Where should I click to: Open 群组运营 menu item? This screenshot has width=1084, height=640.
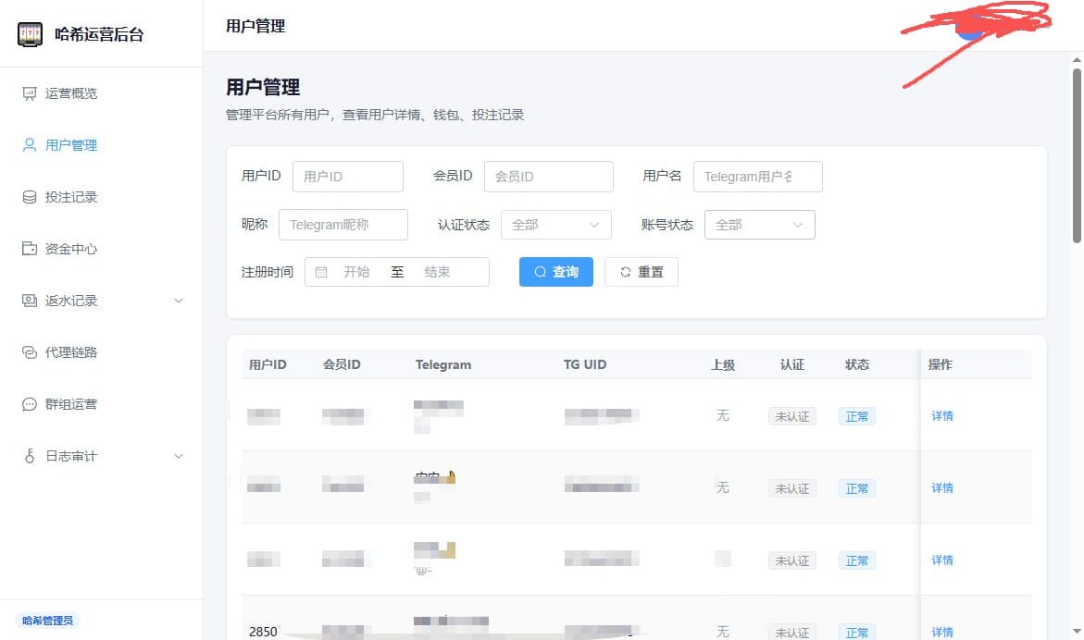click(x=102, y=404)
